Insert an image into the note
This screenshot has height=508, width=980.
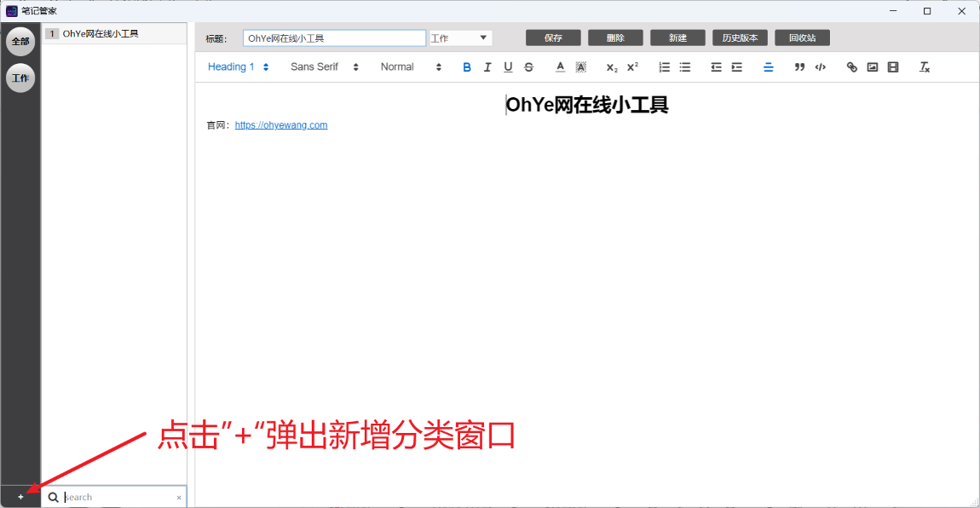click(x=873, y=67)
